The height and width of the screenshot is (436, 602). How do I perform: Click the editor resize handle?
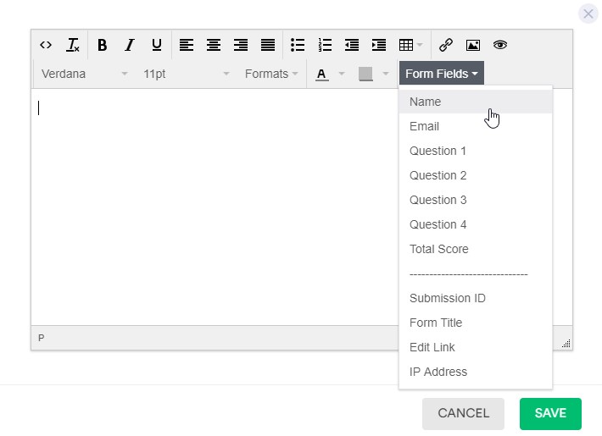coord(566,343)
